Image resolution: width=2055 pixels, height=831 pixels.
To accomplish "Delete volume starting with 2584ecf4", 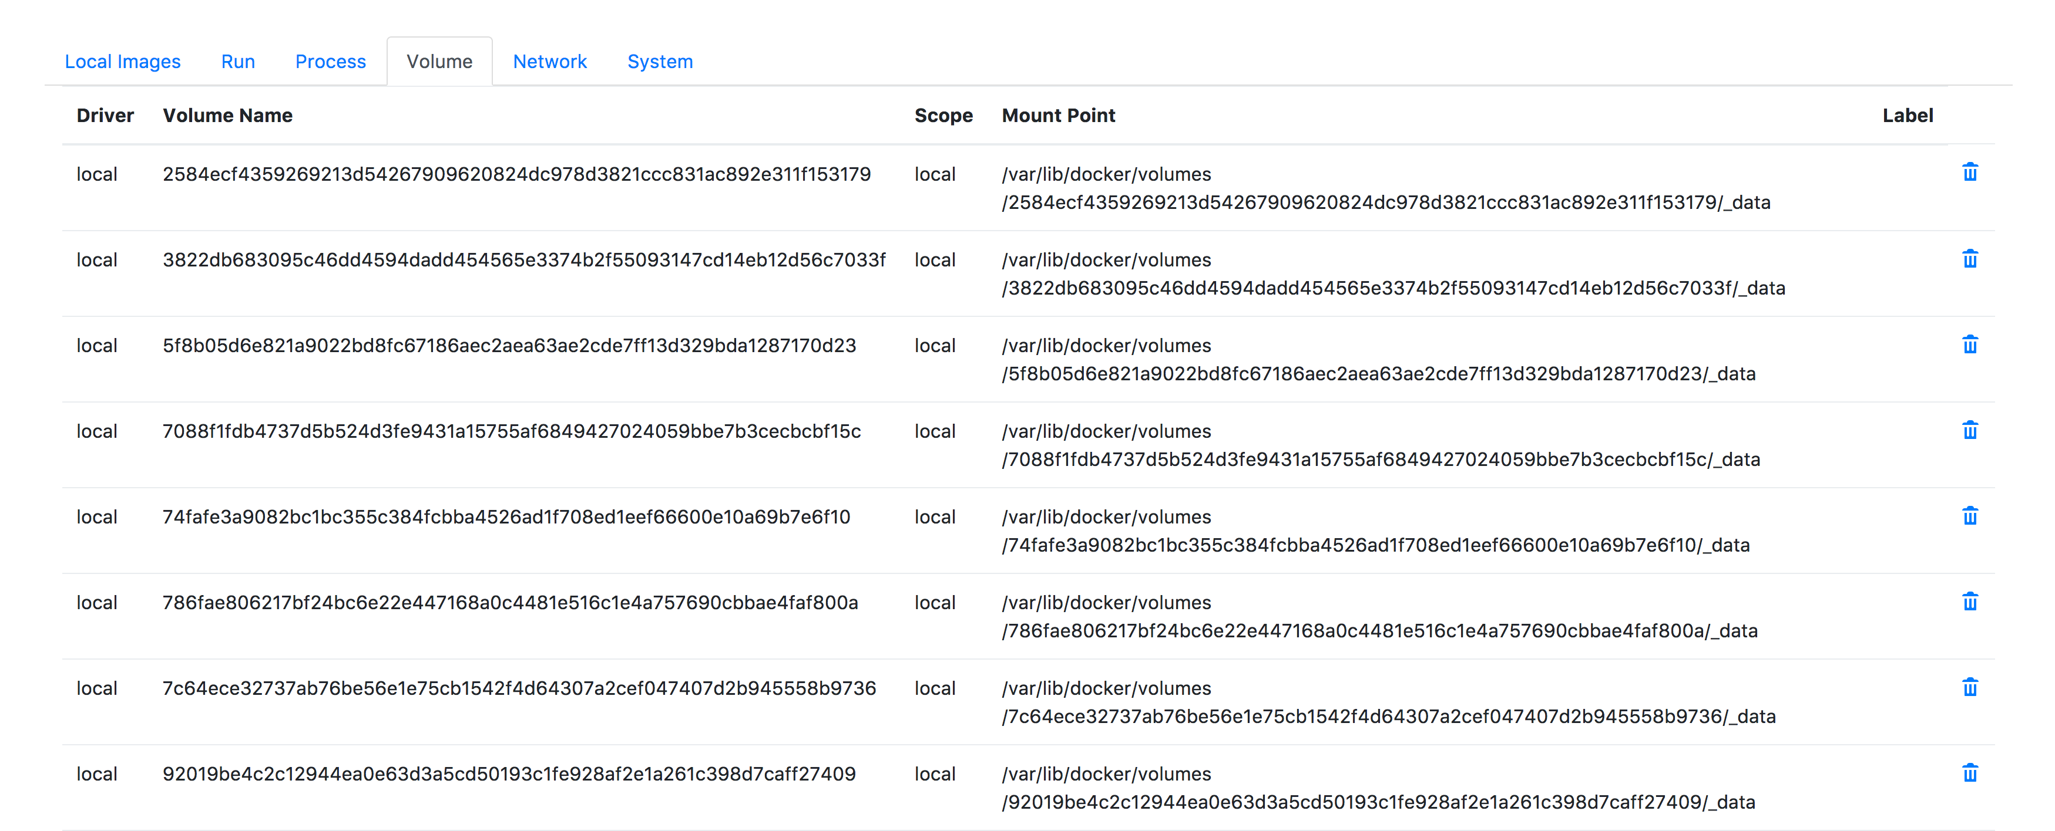I will click(x=1969, y=173).
